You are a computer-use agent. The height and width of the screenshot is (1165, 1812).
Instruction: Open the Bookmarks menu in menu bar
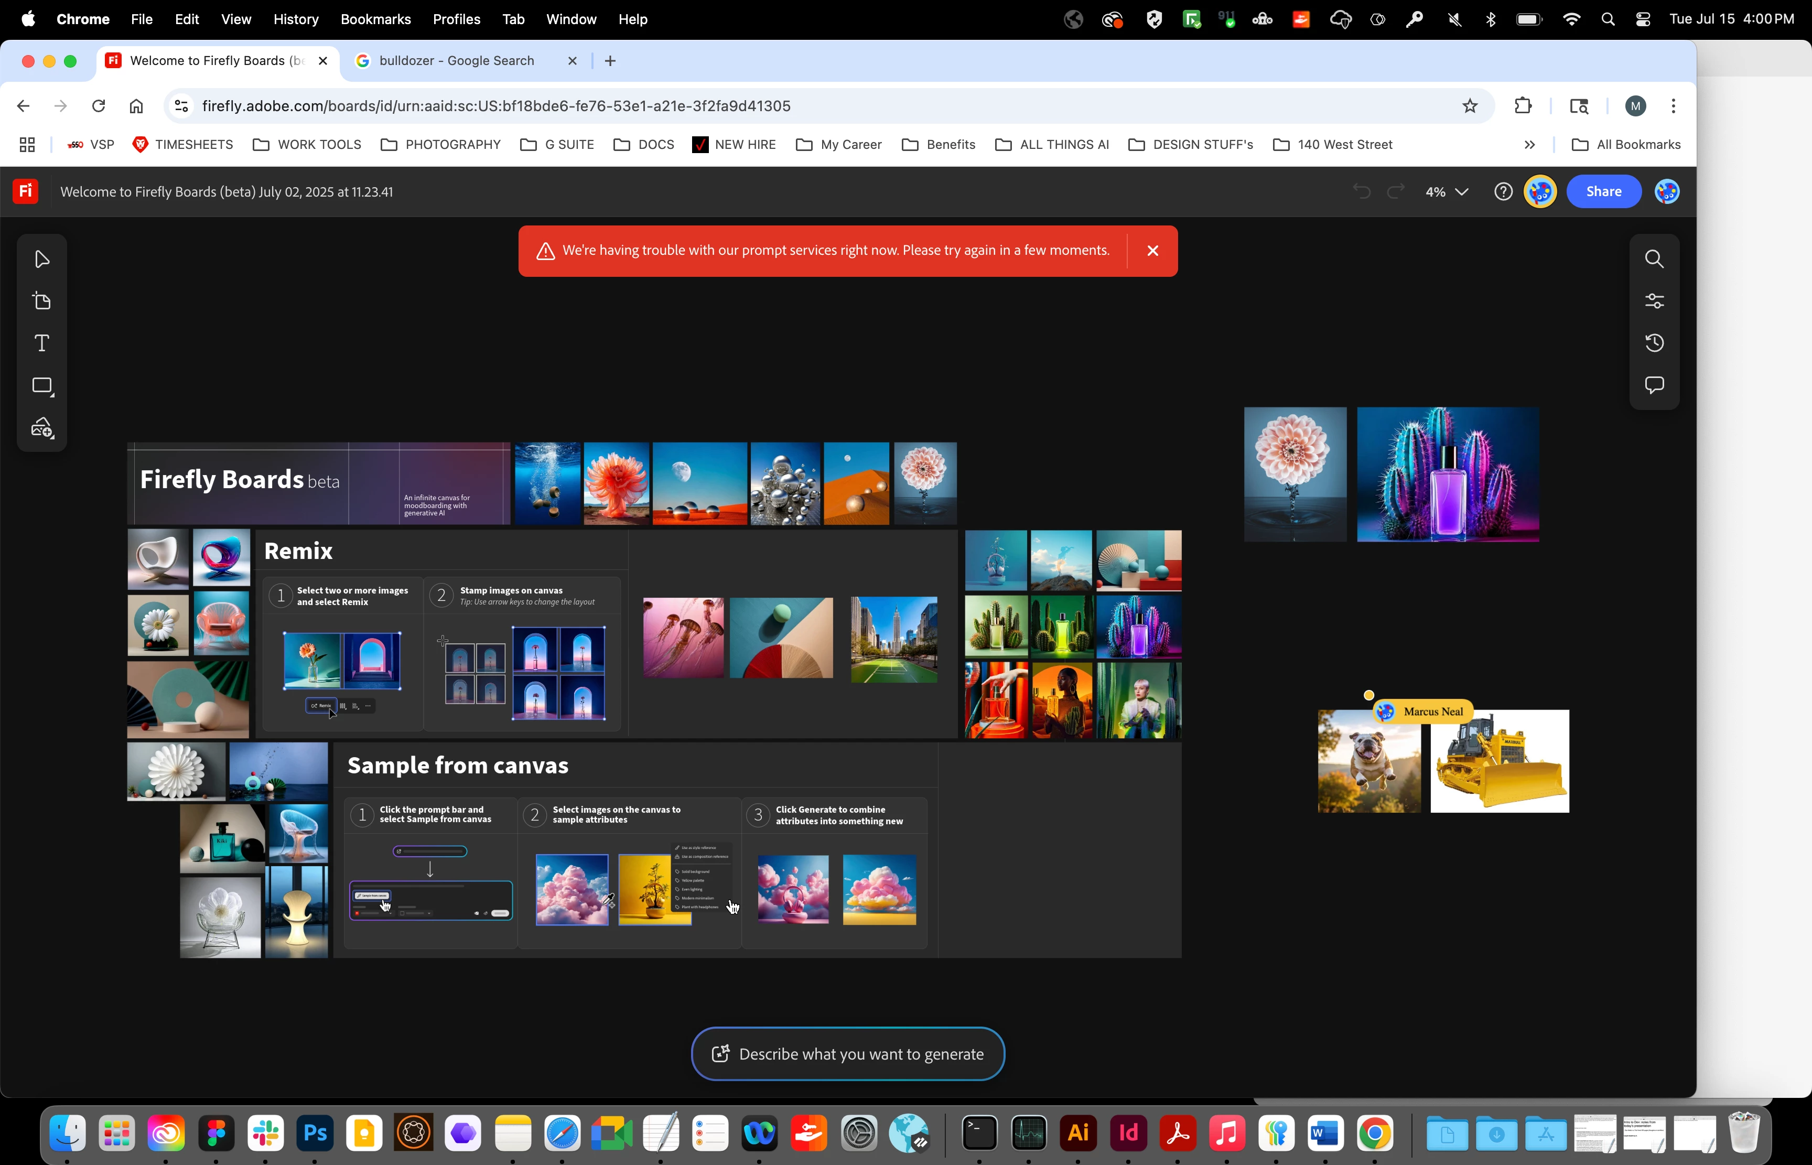click(x=375, y=19)
